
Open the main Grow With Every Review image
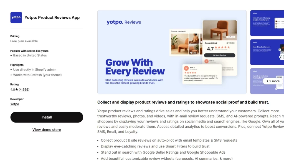(x=172, y=52)
